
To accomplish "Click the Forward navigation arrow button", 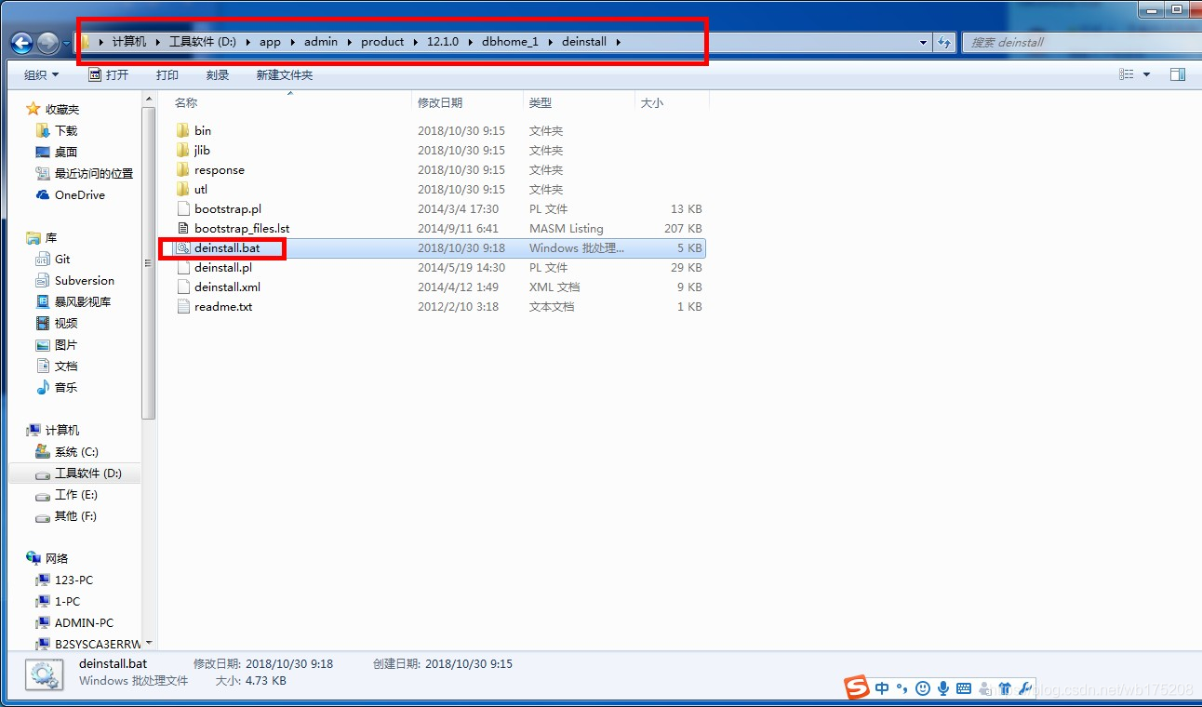I will 48,43.
